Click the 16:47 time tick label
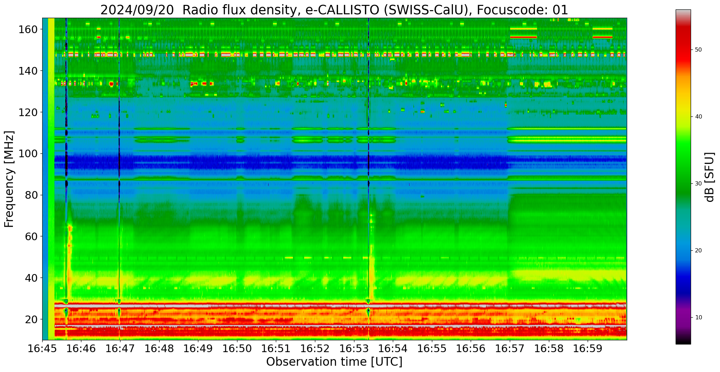720x372 pixels. (120, 349)
